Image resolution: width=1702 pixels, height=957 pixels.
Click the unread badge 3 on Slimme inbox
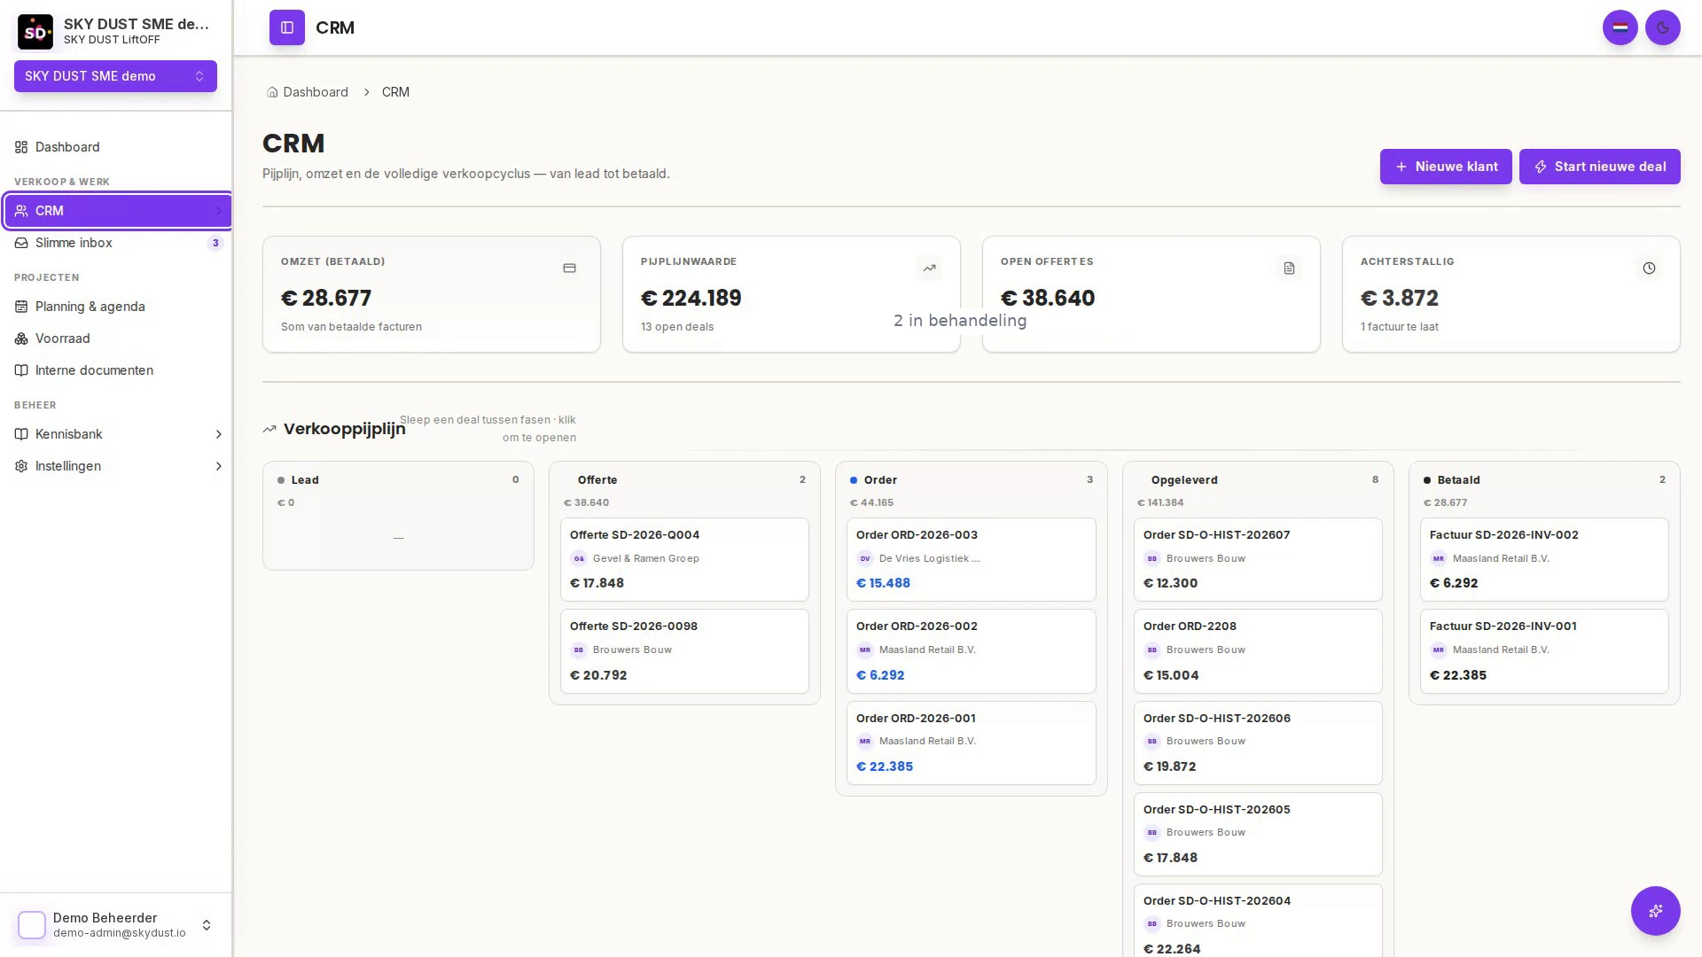[x=215, y=243]
